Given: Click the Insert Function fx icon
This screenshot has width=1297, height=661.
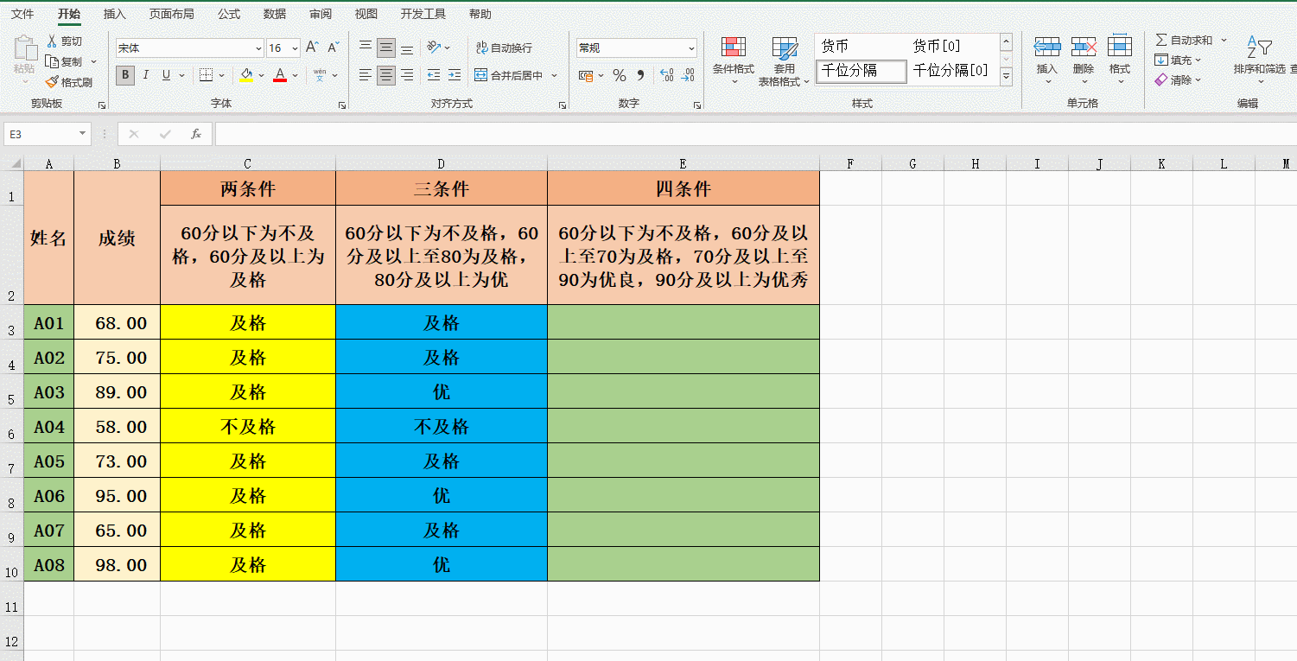Looking at the screenshot, I should [x=196, y=134].
